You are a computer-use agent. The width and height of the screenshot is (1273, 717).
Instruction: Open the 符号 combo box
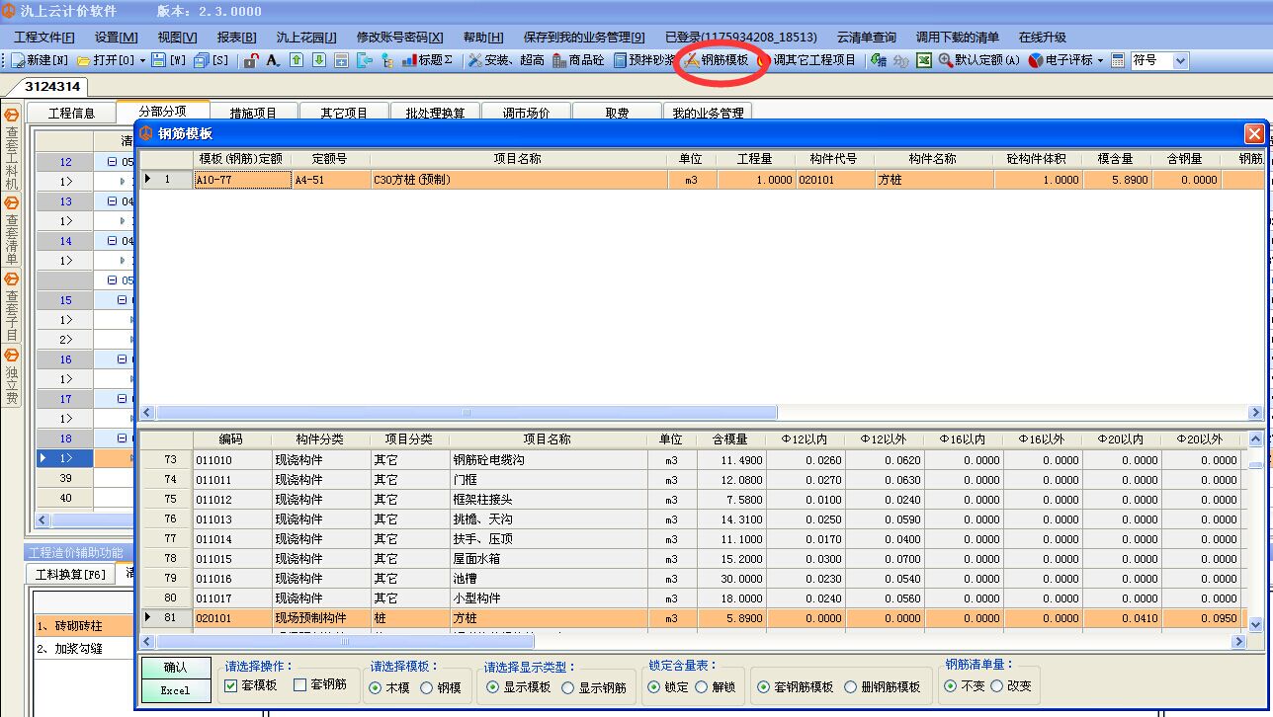(x=1180, y=60)
